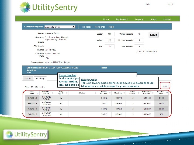Viewport: 194px width, 145px height.
Task: Go to Home in the green navigation bar
Action: (106, 19)
